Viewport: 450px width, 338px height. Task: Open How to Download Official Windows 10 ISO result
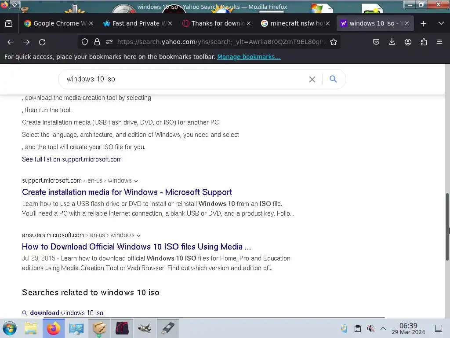pos(136,246)
